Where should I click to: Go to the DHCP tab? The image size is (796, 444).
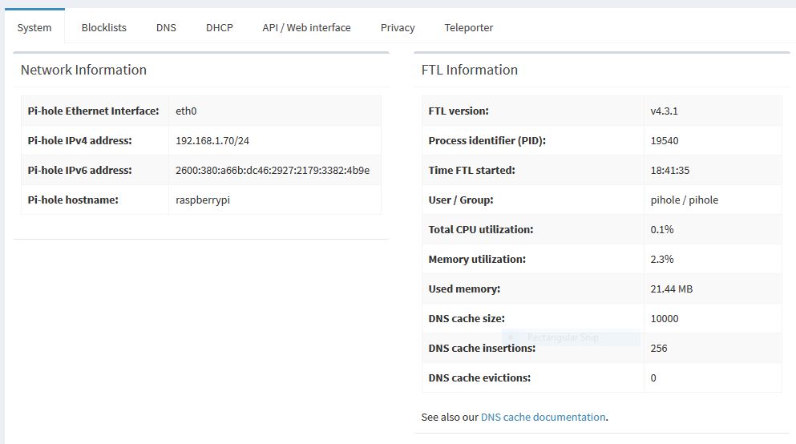tap(220, 28)
